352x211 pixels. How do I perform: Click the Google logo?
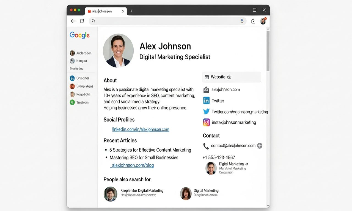(80, 35)
